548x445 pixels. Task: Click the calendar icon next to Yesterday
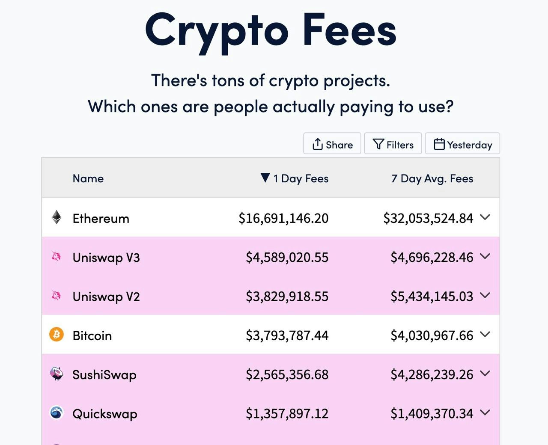(439, 144)
